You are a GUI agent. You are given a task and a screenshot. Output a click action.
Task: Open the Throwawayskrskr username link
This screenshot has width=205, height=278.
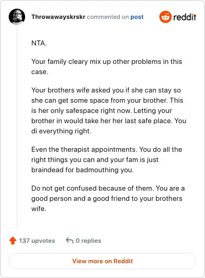click(58, 17)
